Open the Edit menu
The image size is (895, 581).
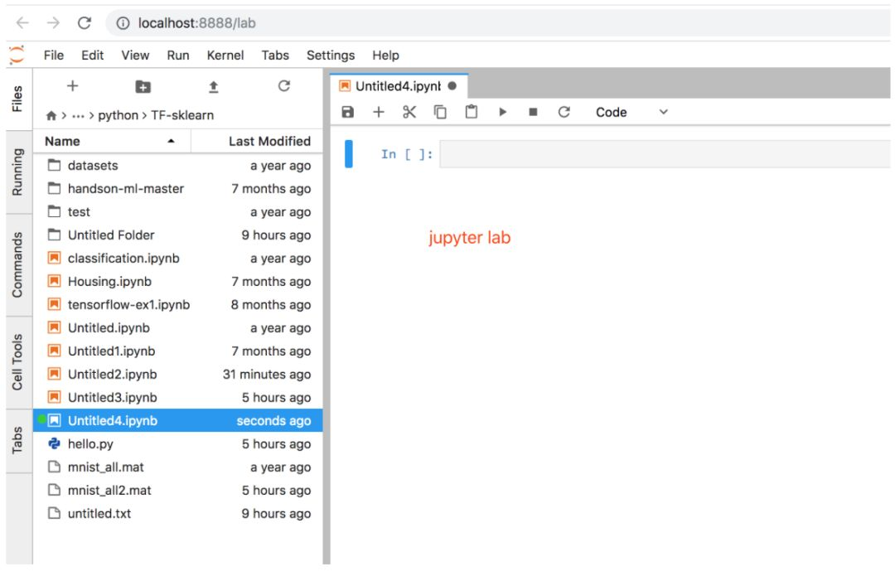(93, 56)
